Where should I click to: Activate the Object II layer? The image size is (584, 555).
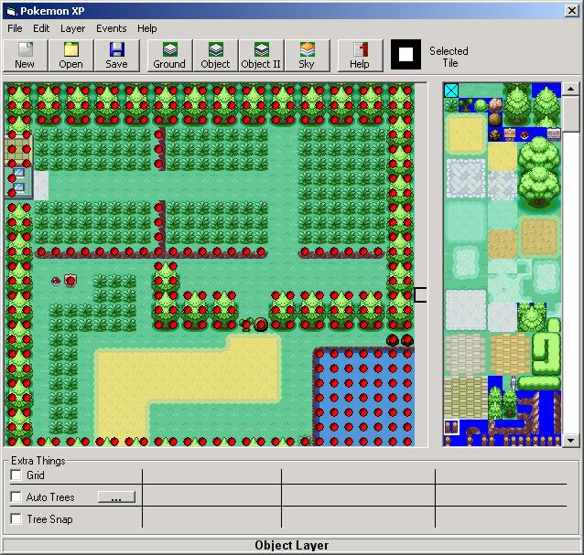pos(261,56)
